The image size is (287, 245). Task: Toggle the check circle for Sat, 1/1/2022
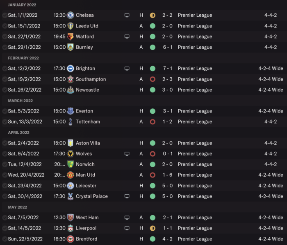(5, 15)
